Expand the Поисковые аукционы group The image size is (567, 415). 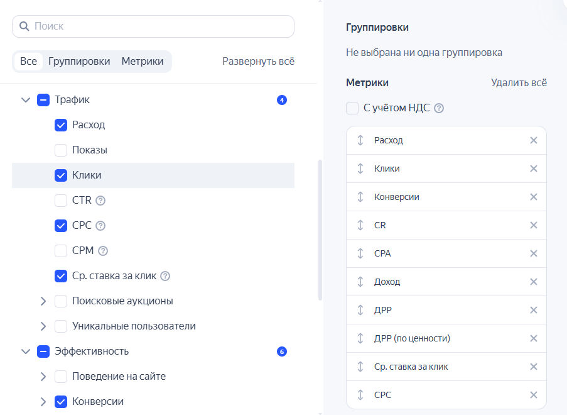tap(43, 301)
